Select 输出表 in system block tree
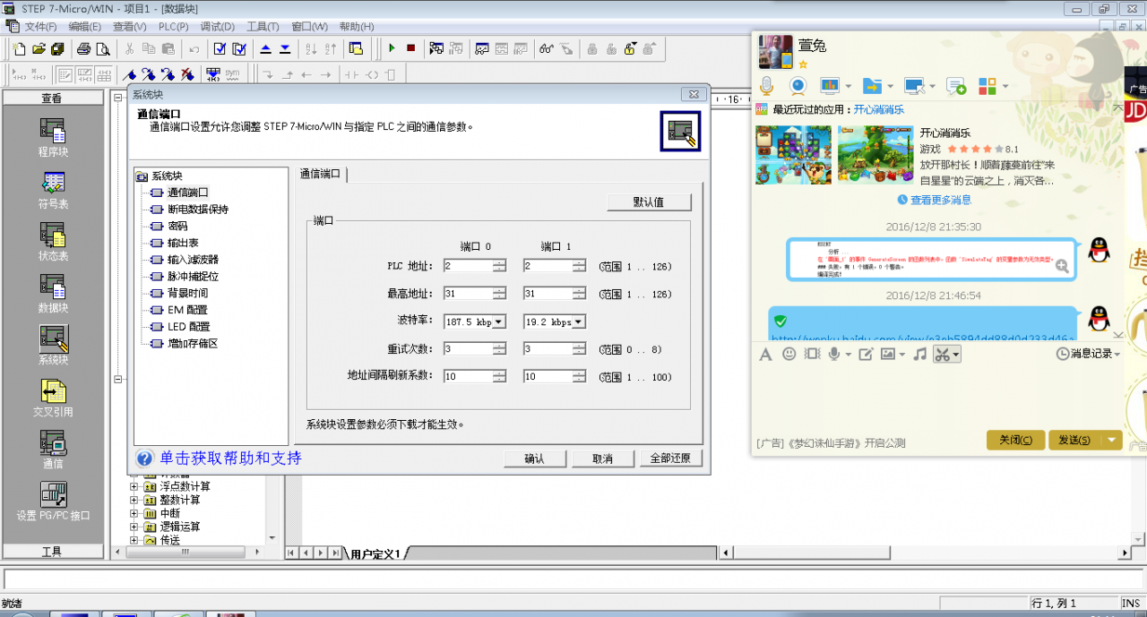 point(183,243)
